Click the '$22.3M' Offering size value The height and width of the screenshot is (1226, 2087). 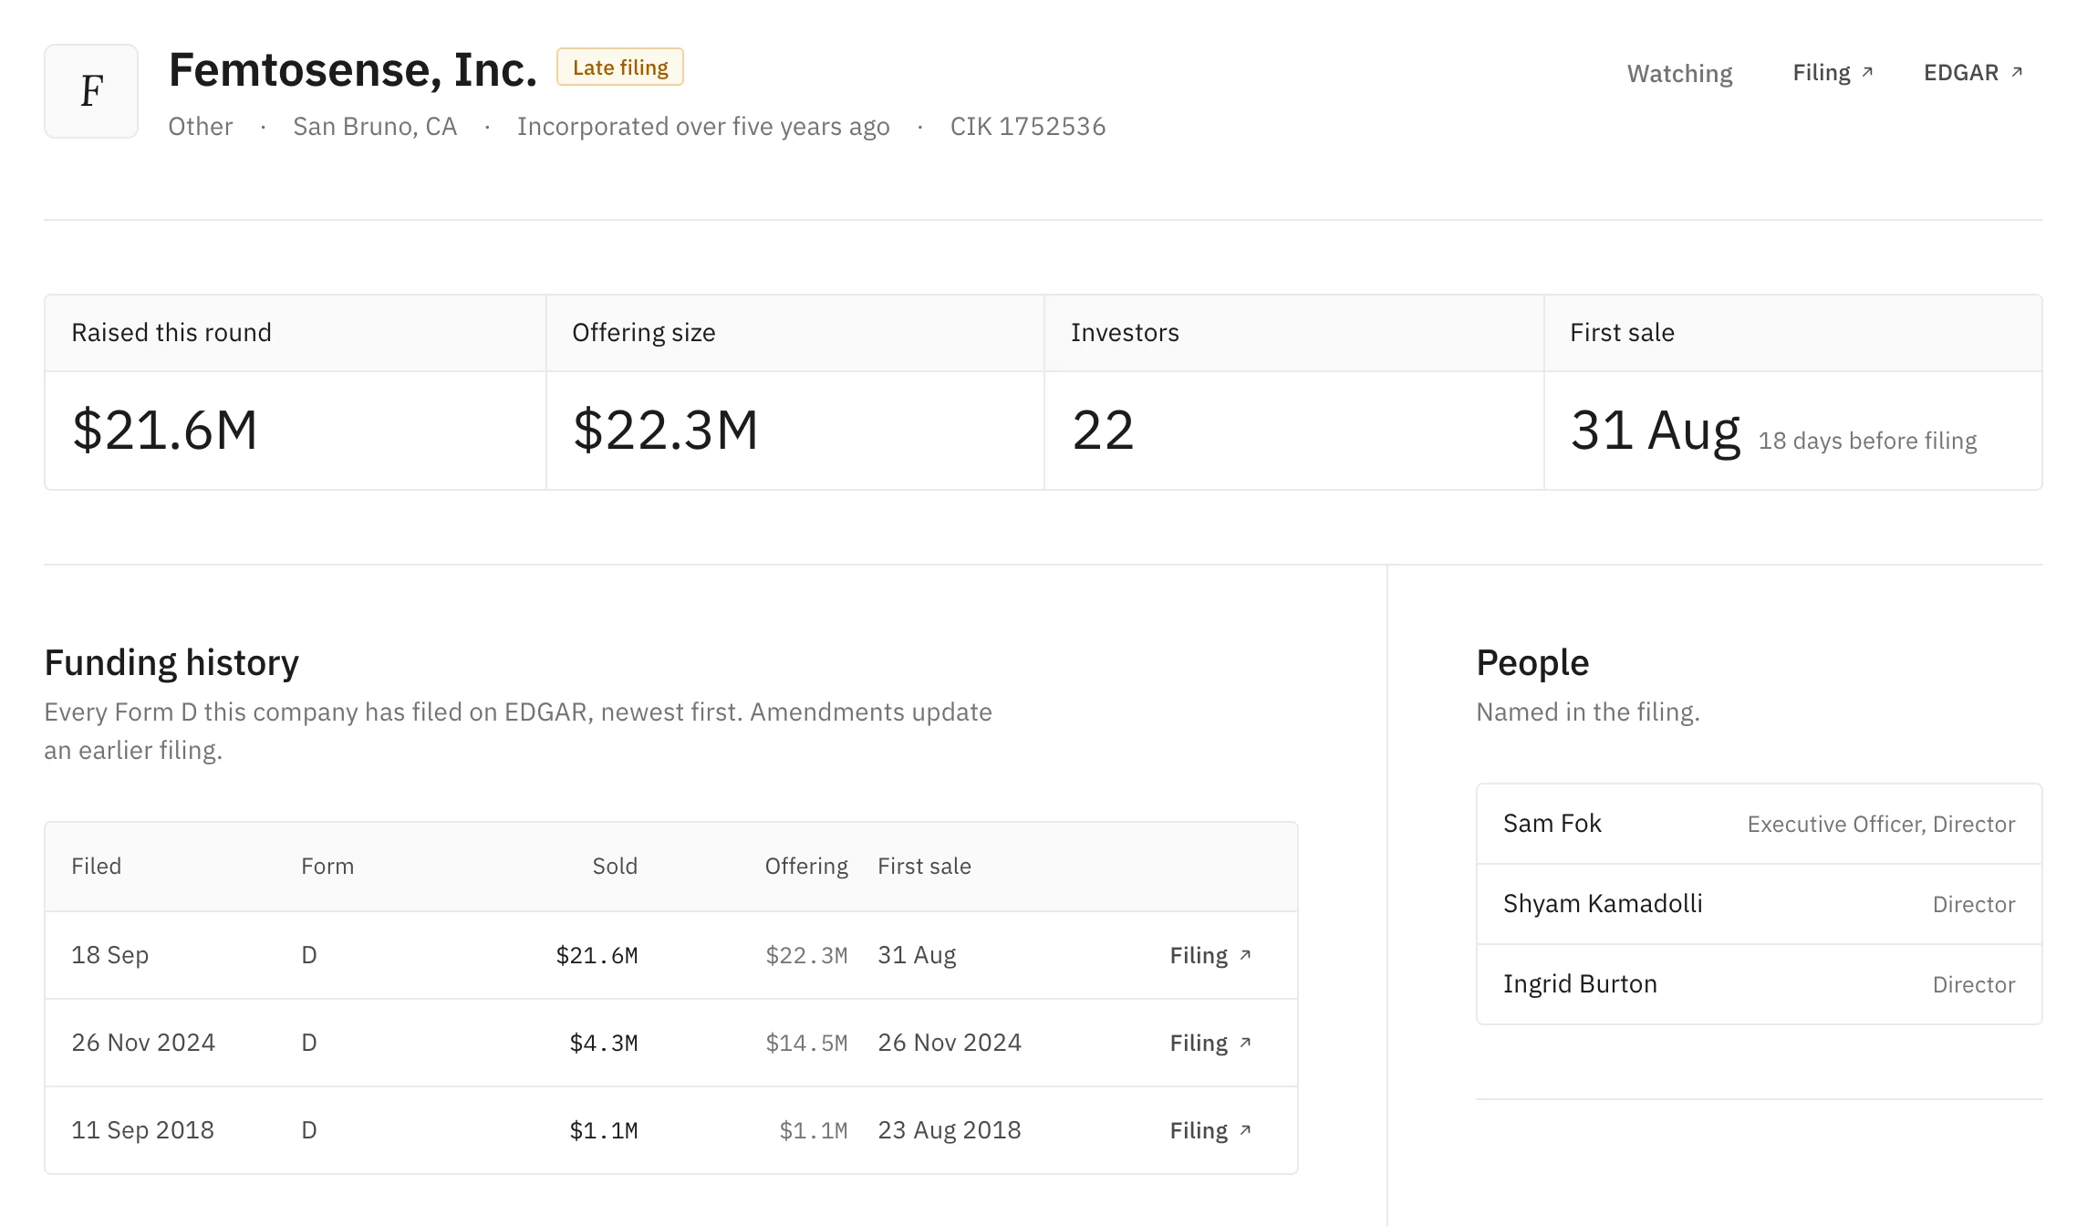click(665, 430)
